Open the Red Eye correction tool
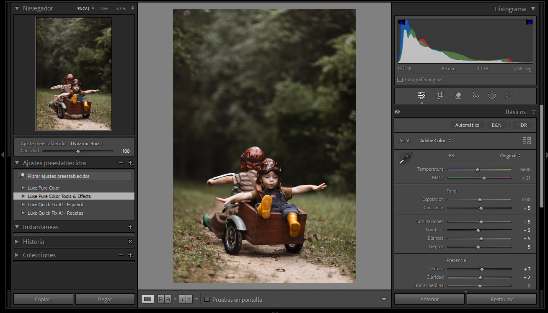This screenshot has height=313, width=548. [475, 95]
